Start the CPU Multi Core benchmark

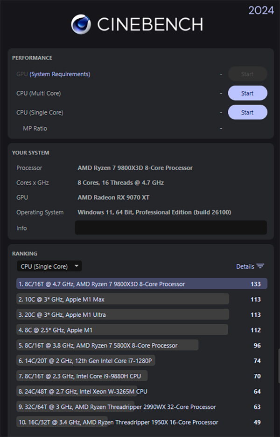(247, 93)
